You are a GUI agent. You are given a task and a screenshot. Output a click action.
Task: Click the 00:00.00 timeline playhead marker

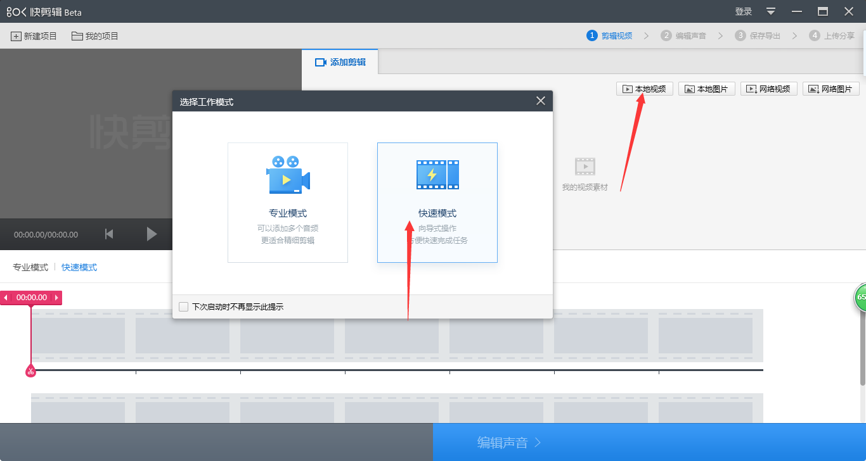[x=32, y=298]
